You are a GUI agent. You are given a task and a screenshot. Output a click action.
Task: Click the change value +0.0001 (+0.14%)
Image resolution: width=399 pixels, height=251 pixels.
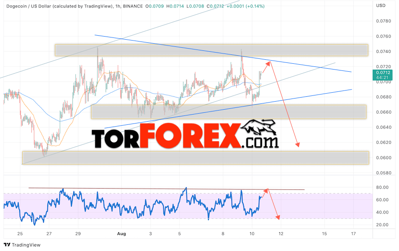coord(245,6)
